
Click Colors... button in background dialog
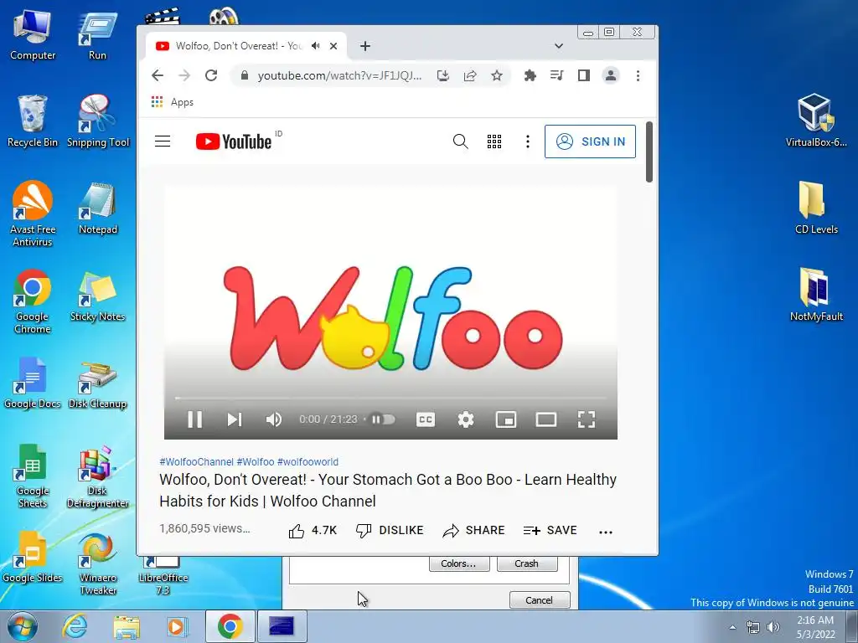tap(459, 563)
